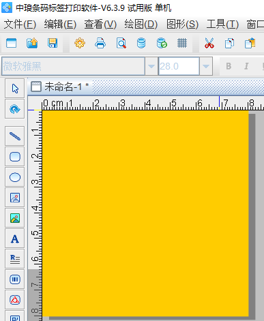Viewport: 264px width, 321px height.
Task: Paste with the clipboard icon
Action: tap(250, 43)
